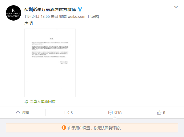Click the Renaissance hotel avatar logo

14,13
